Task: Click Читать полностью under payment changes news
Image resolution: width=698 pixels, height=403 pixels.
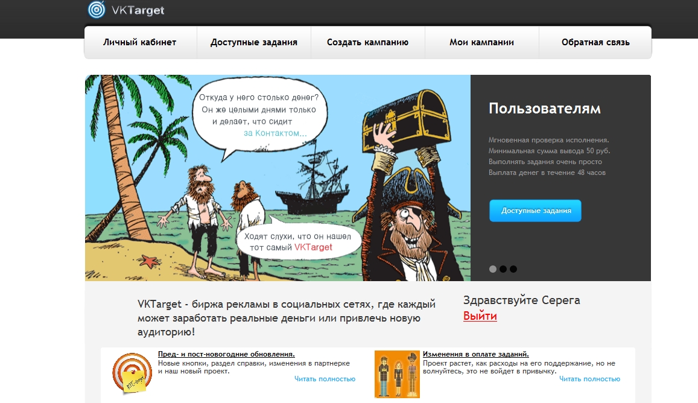Action: [x=589, y=379]
